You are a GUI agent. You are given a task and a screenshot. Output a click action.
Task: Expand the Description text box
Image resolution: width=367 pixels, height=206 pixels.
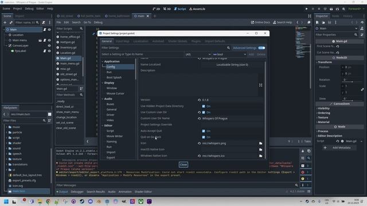pos(260,85)
